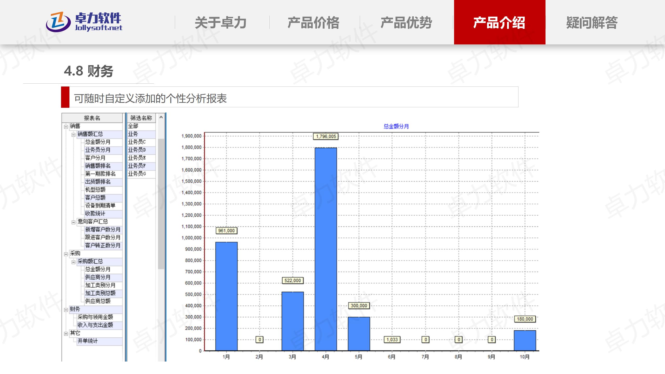Collapse the 采购额汇总 node
The width and height of the screenshot is (665, 374).
73,262
